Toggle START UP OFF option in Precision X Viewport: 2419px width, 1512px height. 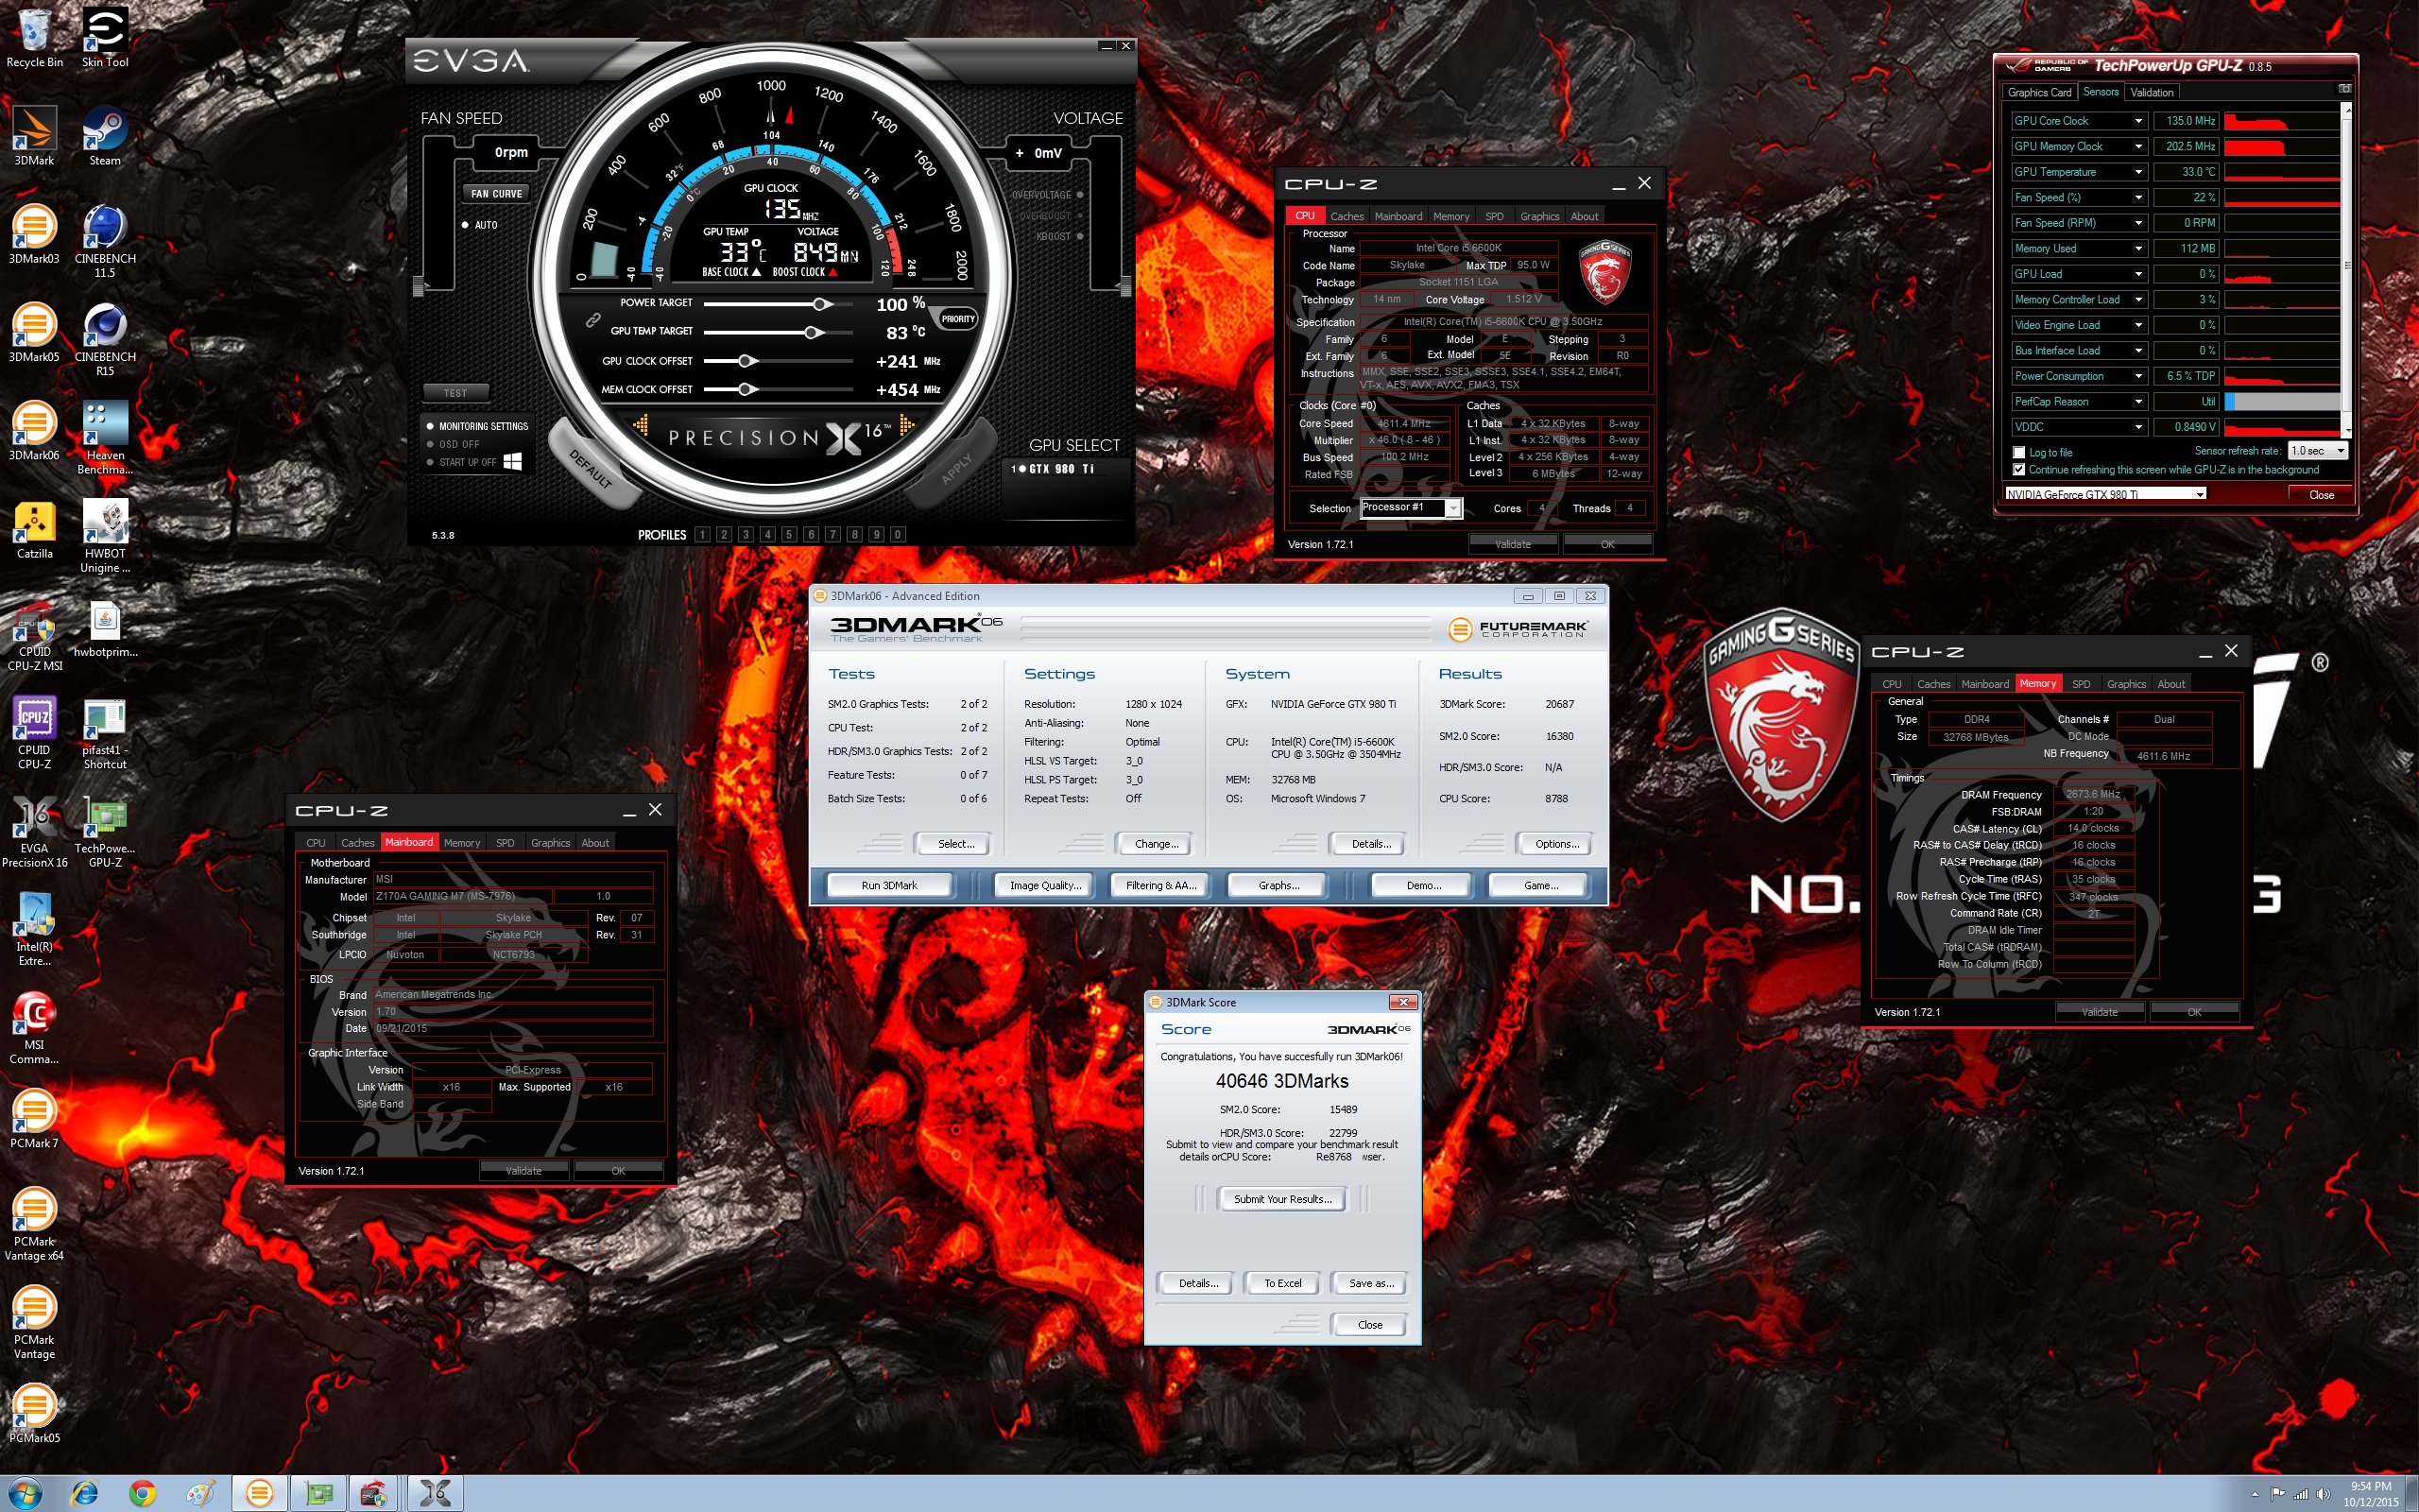(462, 462)
